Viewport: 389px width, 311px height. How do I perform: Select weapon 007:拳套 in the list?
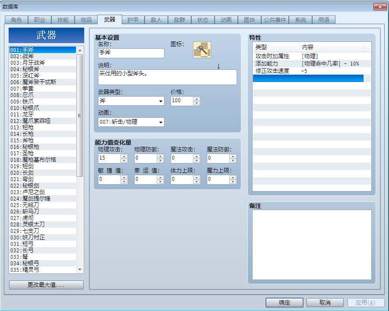[42, 88]
